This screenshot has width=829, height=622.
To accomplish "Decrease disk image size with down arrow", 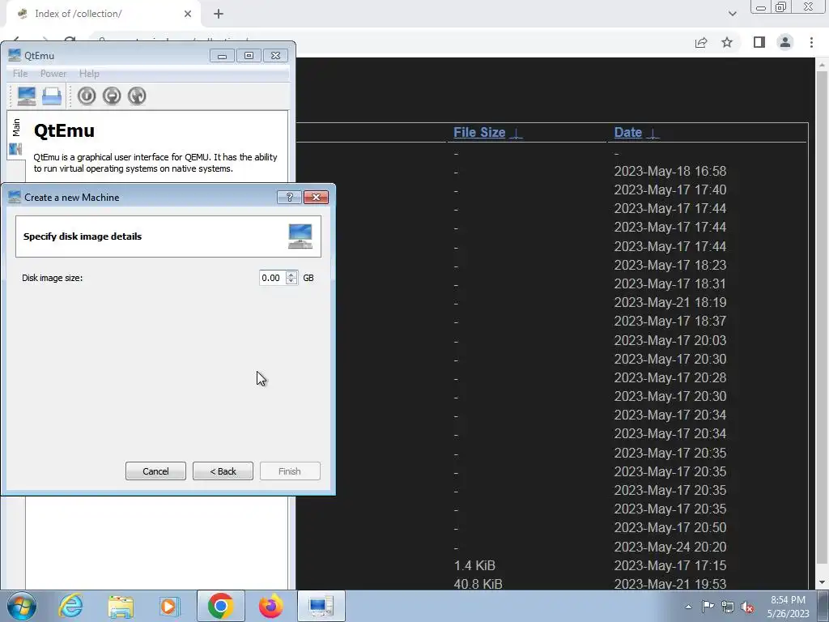I will [291, 281].
